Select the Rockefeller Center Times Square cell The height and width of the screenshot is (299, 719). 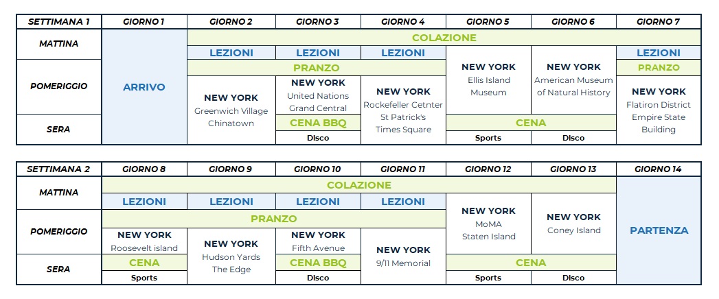(x=402, y=110)
